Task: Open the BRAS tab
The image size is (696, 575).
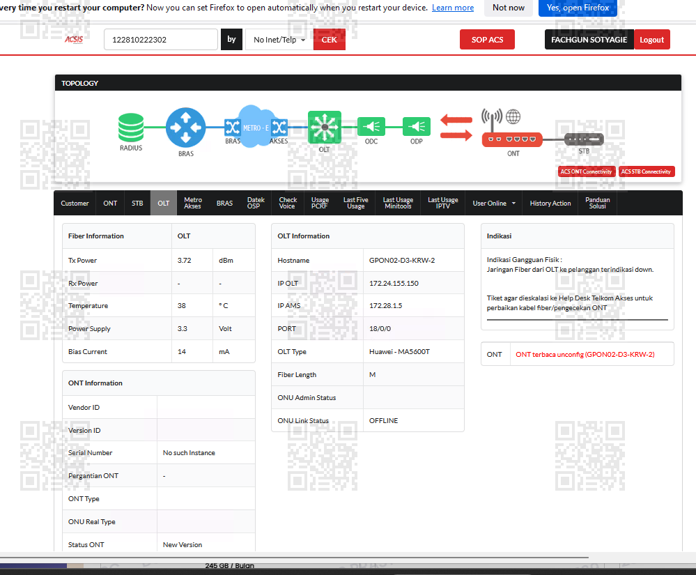Action: (x=224, y=203)
